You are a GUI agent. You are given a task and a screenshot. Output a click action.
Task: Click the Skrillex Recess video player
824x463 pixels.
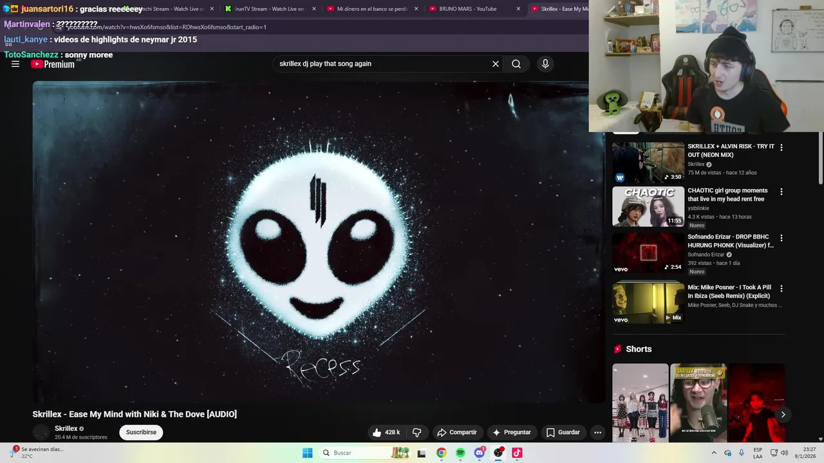click(x=319, y=242)
